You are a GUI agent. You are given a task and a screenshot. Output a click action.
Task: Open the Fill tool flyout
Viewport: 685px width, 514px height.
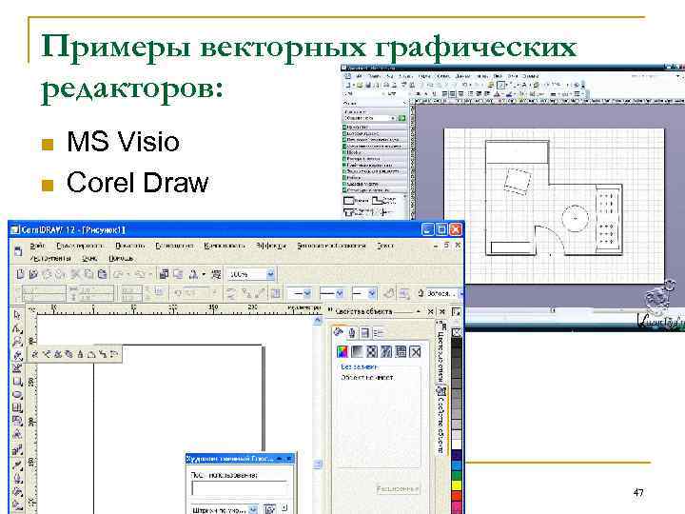coord(17,492)
